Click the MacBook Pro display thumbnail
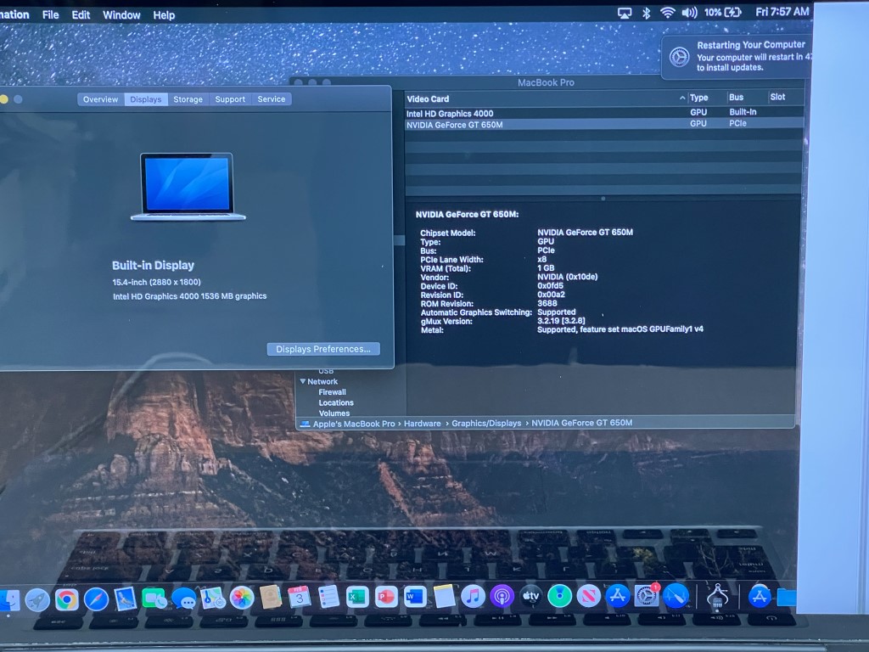Image resolution: width=869 pixels, height=652 pixels. (188, 187)
